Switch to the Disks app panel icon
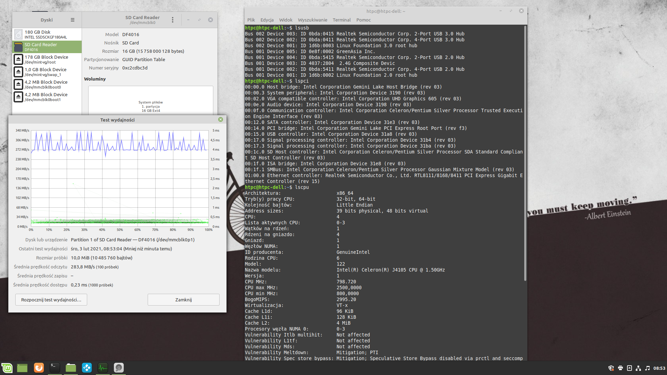 [x=118, y=368]
